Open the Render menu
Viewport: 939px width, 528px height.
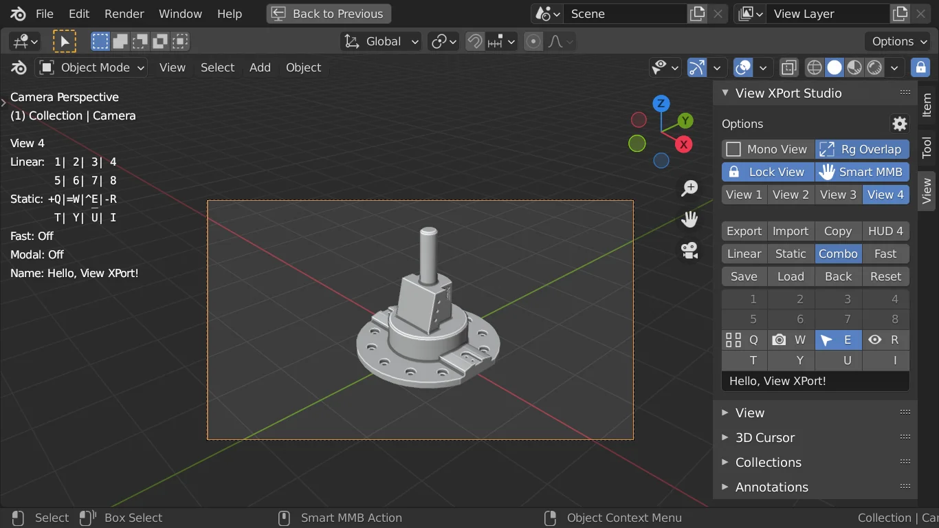click(124, 13)
